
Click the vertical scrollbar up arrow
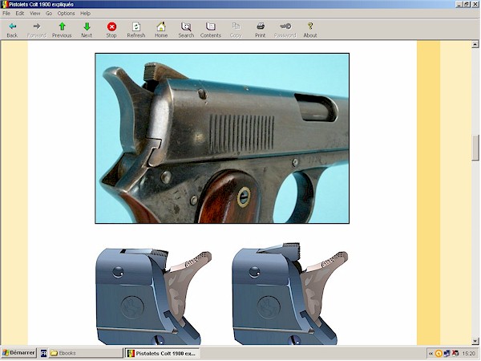click(x=475, y=45)
